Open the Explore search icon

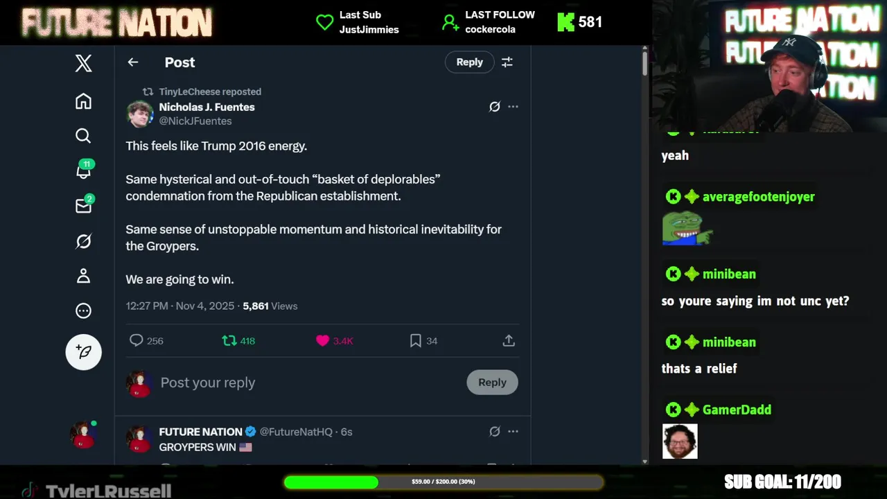(83, 136)
